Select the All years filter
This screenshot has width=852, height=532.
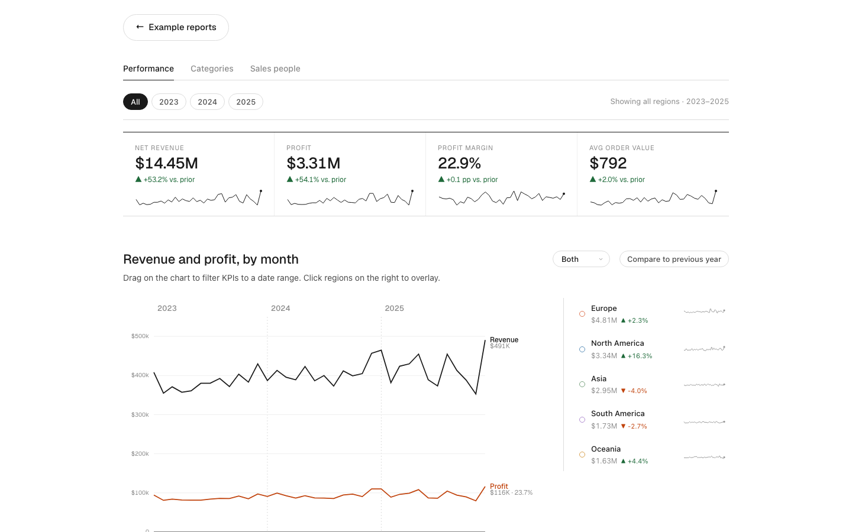tap(135, 102)
